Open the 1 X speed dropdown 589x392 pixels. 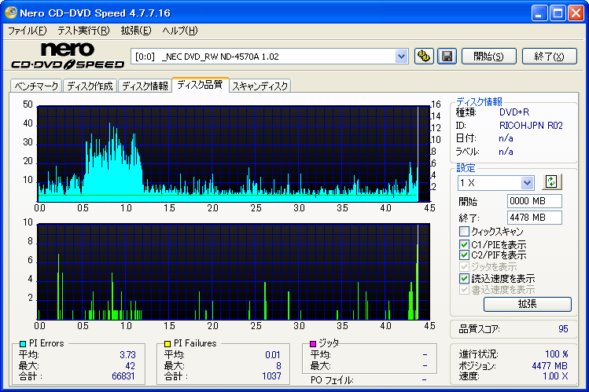[x=527, y=183]
